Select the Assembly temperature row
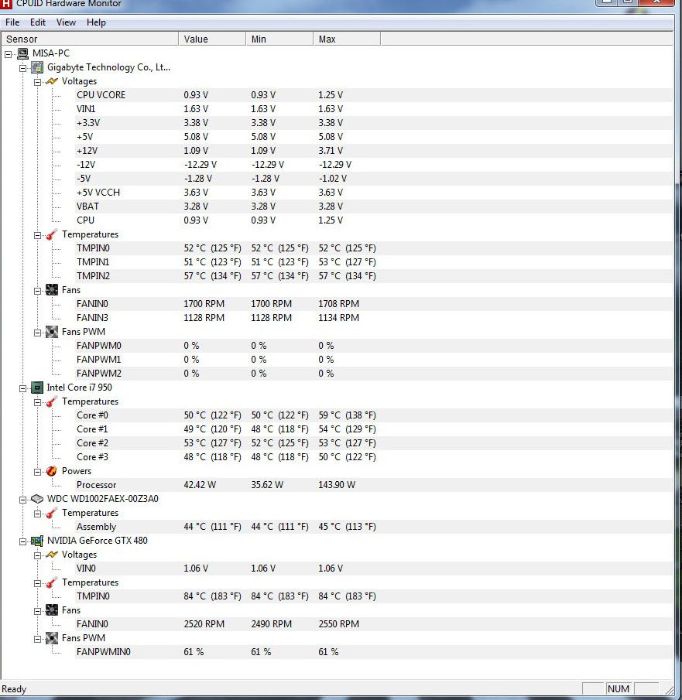Image resolution: width=682 pixels, height=700 pixels. 374,527
